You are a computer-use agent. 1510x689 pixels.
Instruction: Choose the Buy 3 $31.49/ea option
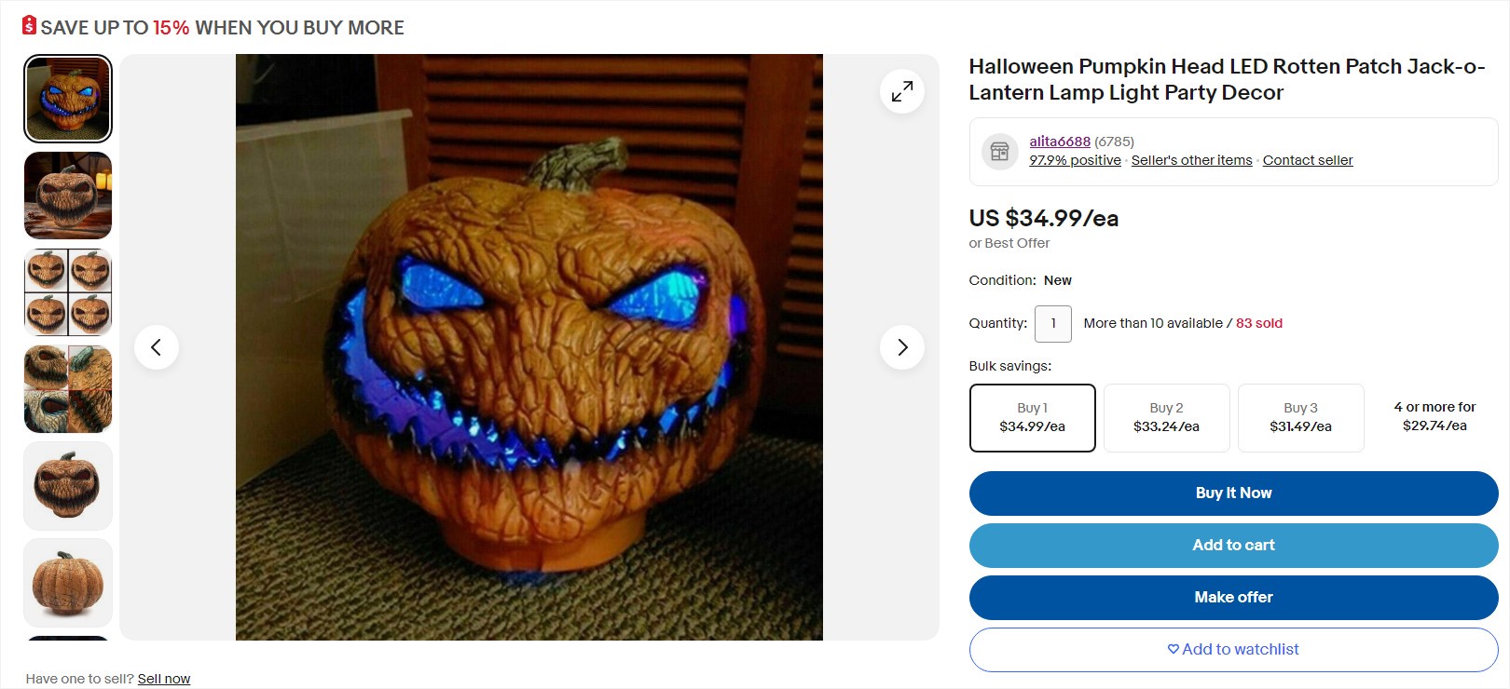(1301, 418)
